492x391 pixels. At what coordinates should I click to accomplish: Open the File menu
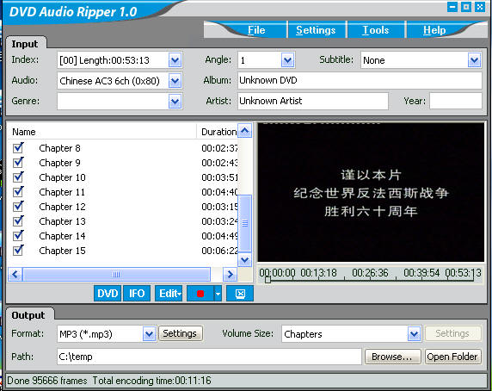point(256,30)
